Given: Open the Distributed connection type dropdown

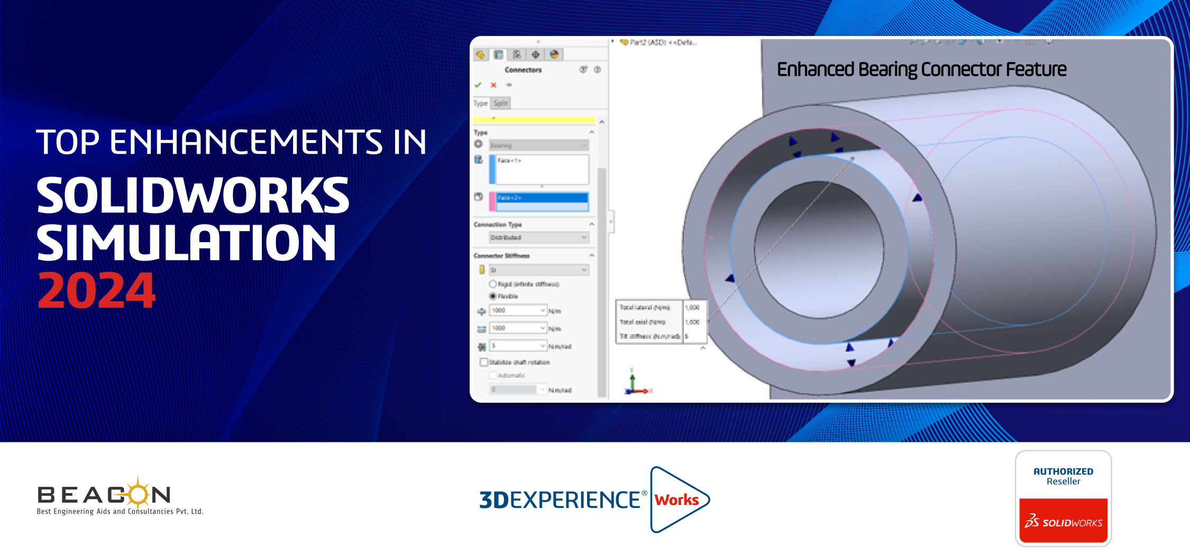Looking at the screenshot, I should pyautogui.click(x=539, y=237).
